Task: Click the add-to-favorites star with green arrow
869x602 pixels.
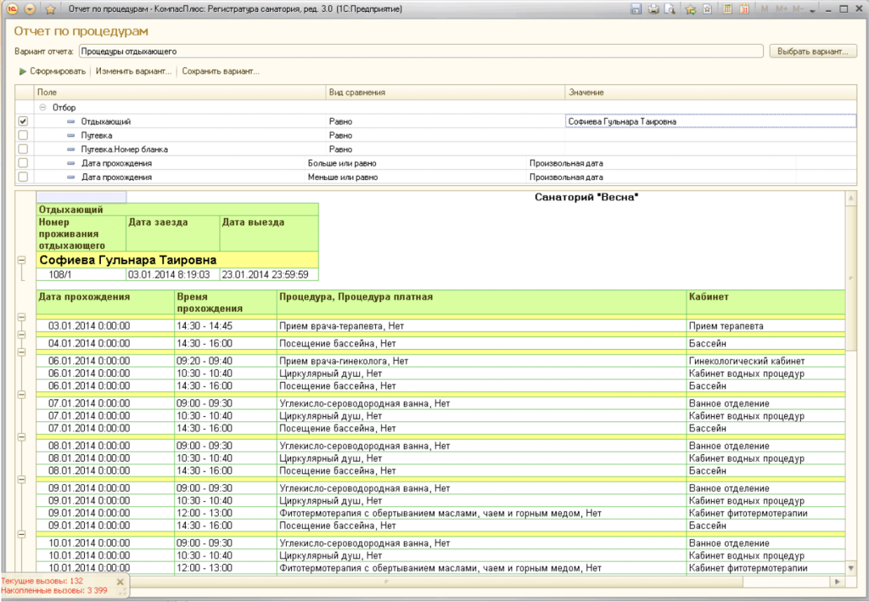Action: [691, 9]
